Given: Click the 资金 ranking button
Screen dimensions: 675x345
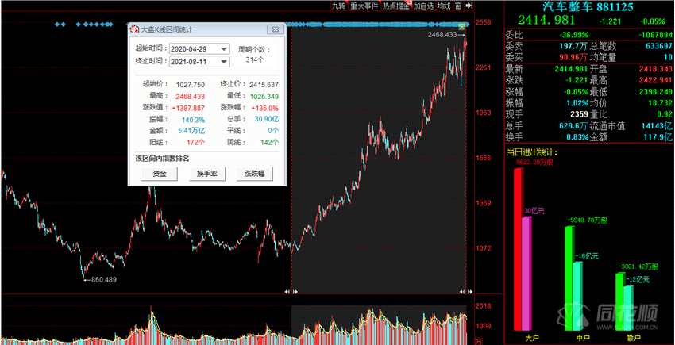Looking at the screenshot, I should tap(160, 174).
